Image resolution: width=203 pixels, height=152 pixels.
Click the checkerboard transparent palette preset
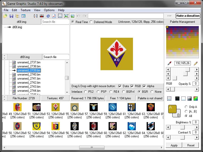169,99
